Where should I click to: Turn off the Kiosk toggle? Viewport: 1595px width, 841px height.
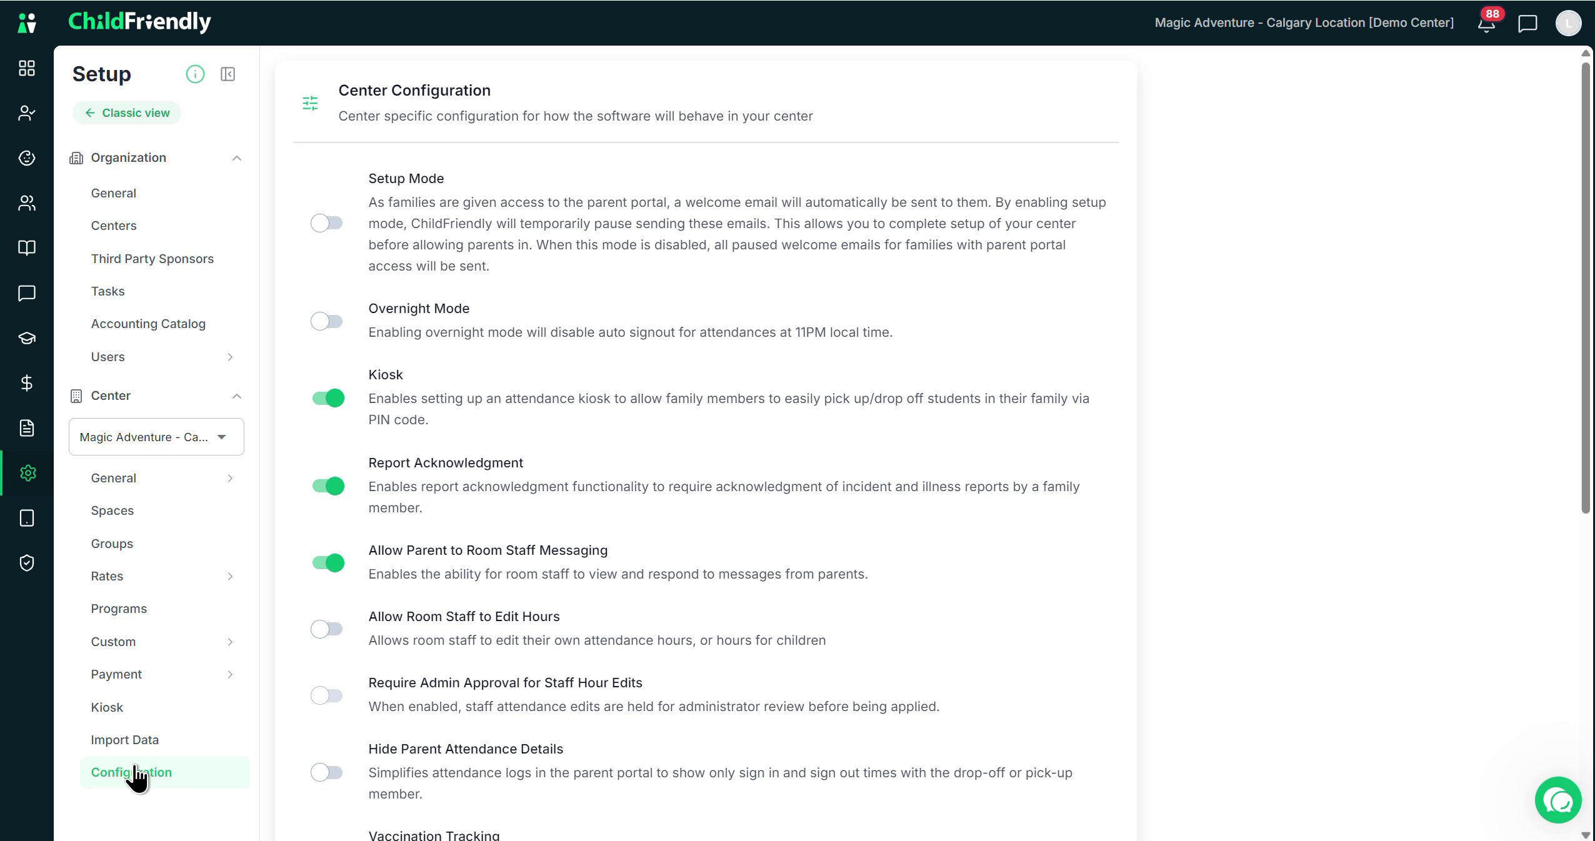click(x=328, y=398)
